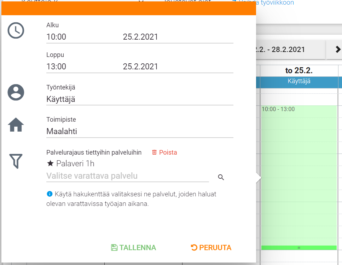Cancel editing with Peruuta
This screenshot has width=342, height=265.
point(211,248)
